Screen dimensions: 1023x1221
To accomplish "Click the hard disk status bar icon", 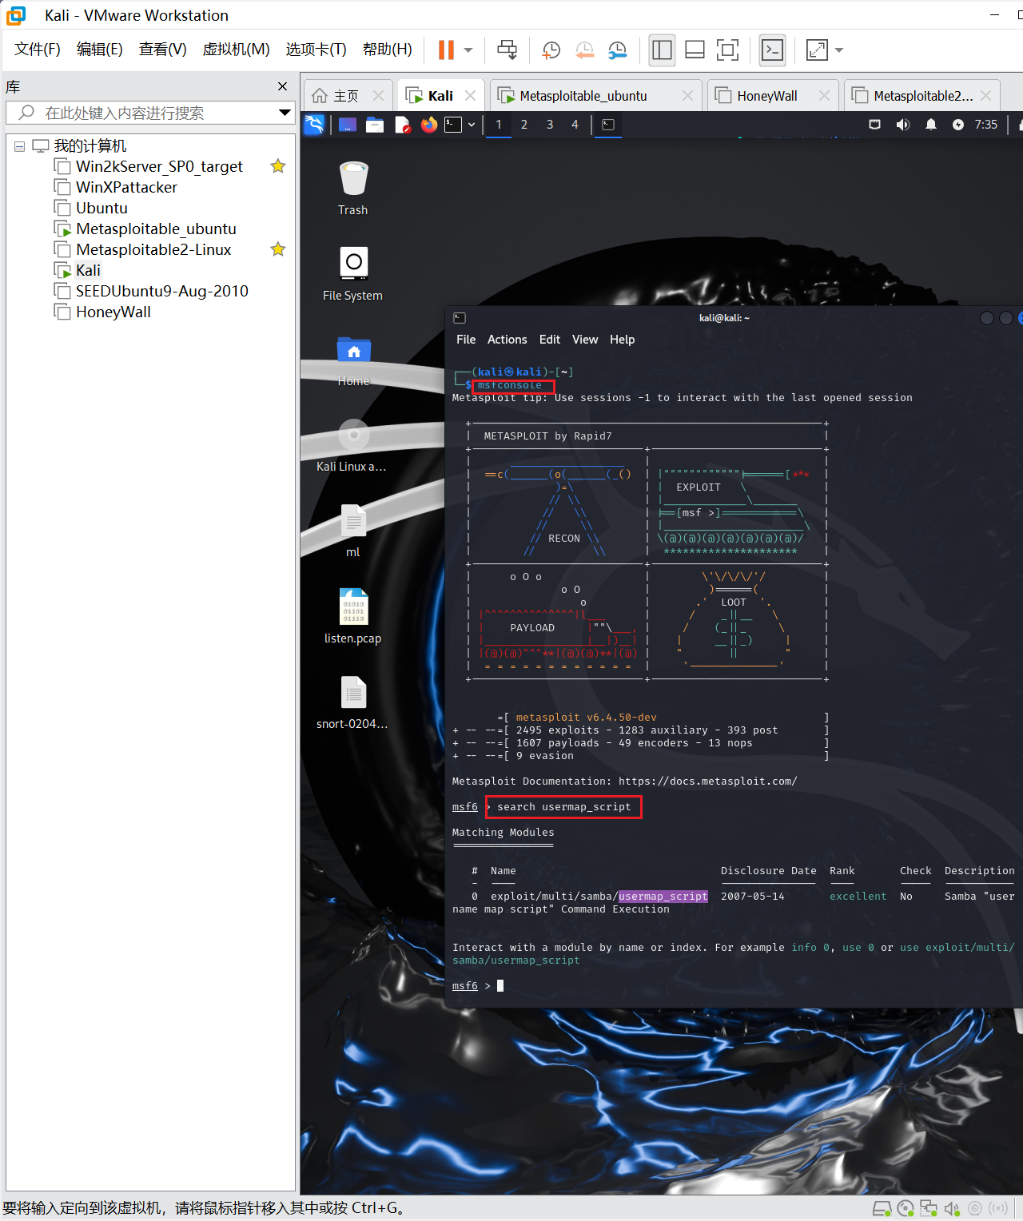I will (x=882, y=1208).
